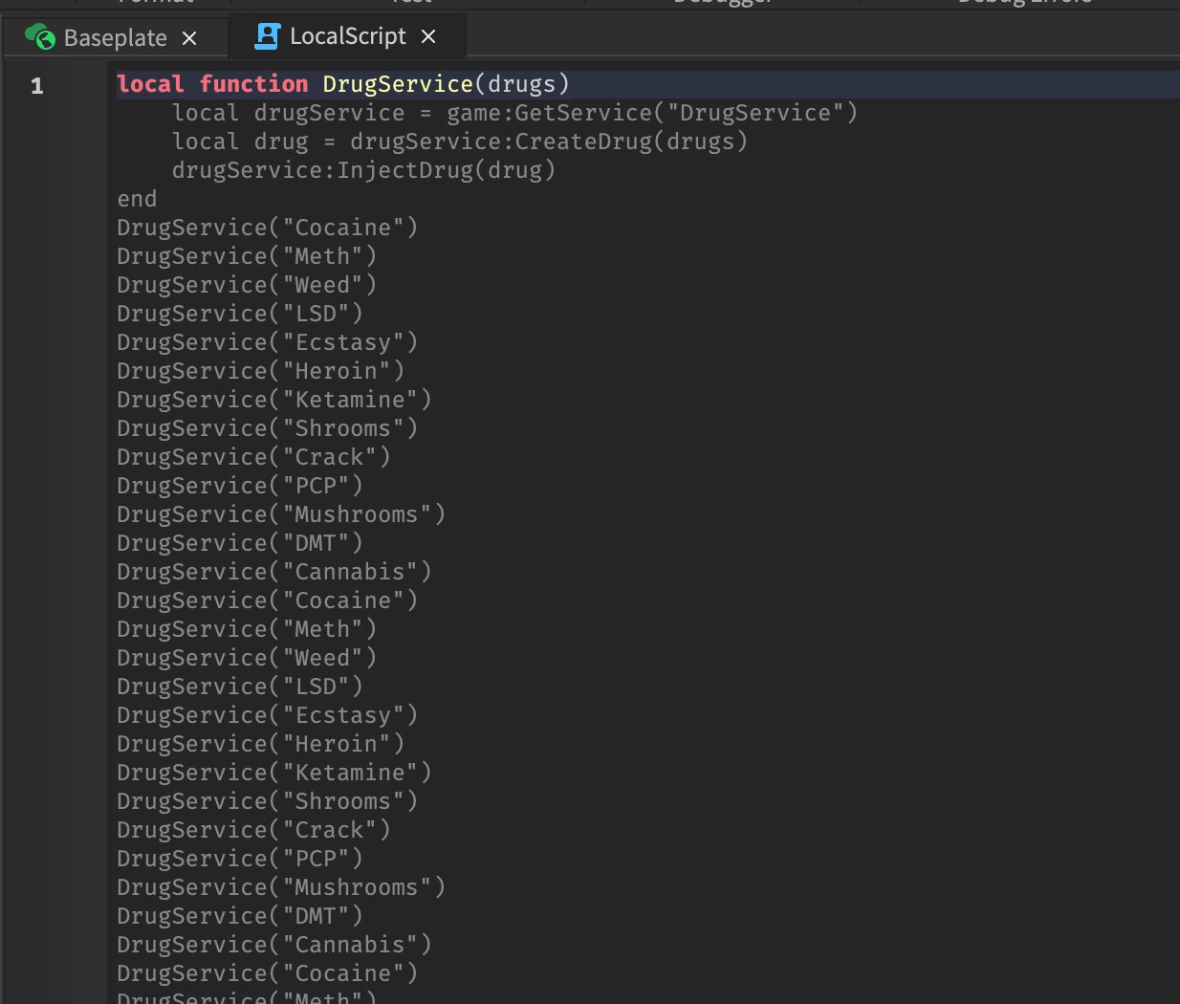Close the LocalScript tab
This screenshot has height=1004, width=1180.
coord(428,36)
